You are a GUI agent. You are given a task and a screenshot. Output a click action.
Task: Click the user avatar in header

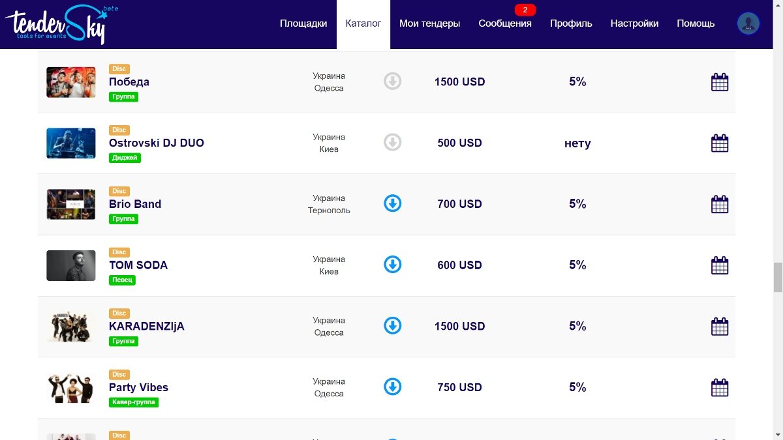748,23
